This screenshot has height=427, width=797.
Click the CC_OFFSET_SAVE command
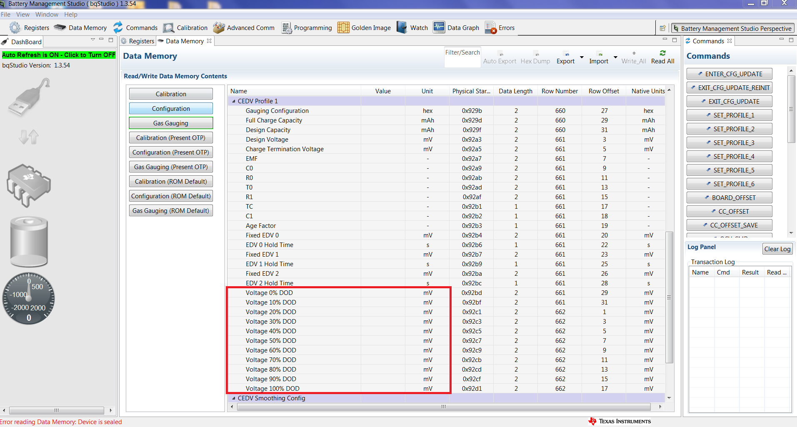point(730,225)
